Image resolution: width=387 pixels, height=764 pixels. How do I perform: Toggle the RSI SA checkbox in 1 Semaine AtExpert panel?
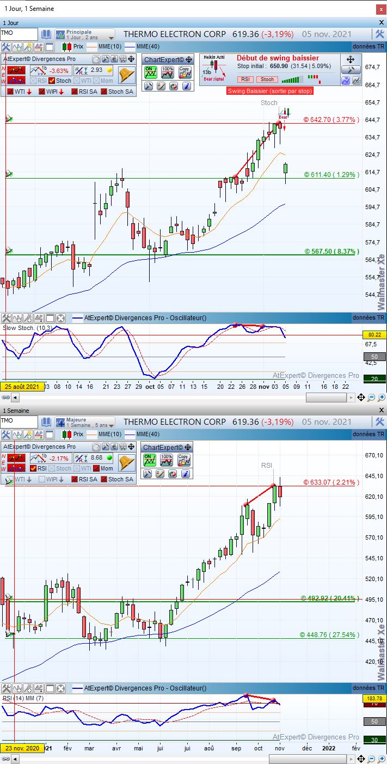[x=73, y=479]
